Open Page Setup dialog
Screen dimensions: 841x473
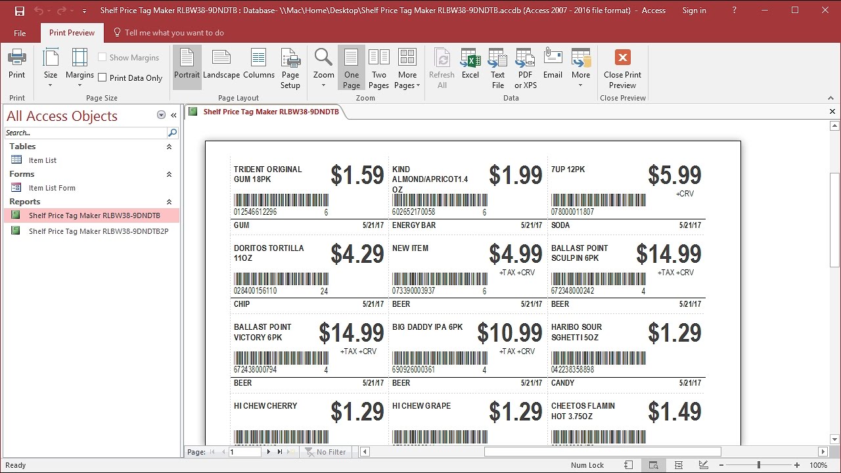pyautogui.click(x=290, y=68)
